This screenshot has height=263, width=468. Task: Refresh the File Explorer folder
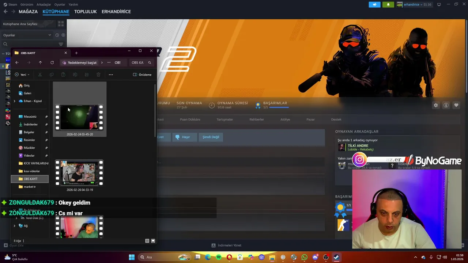(x=52, y=62)
